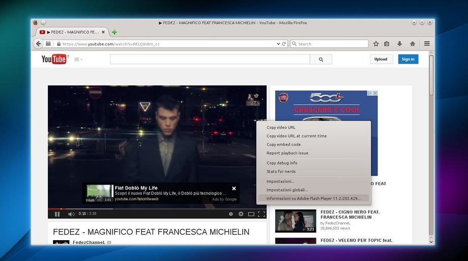Screen dimensions: 468x261
Task: Click the blue Sign in button
Action: 408,59
